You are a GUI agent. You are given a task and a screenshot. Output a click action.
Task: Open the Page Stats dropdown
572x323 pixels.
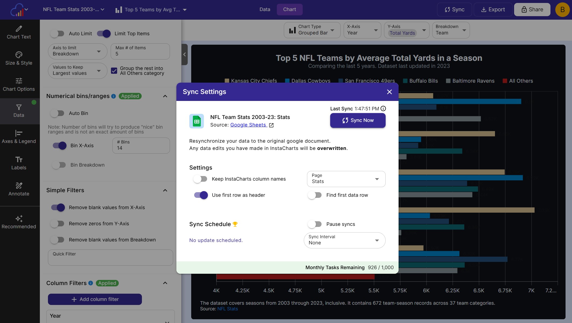pyautogui.click(x=346, y=179)
